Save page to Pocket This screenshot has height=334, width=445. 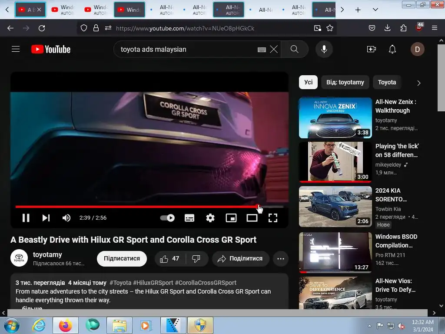(372, 28)
